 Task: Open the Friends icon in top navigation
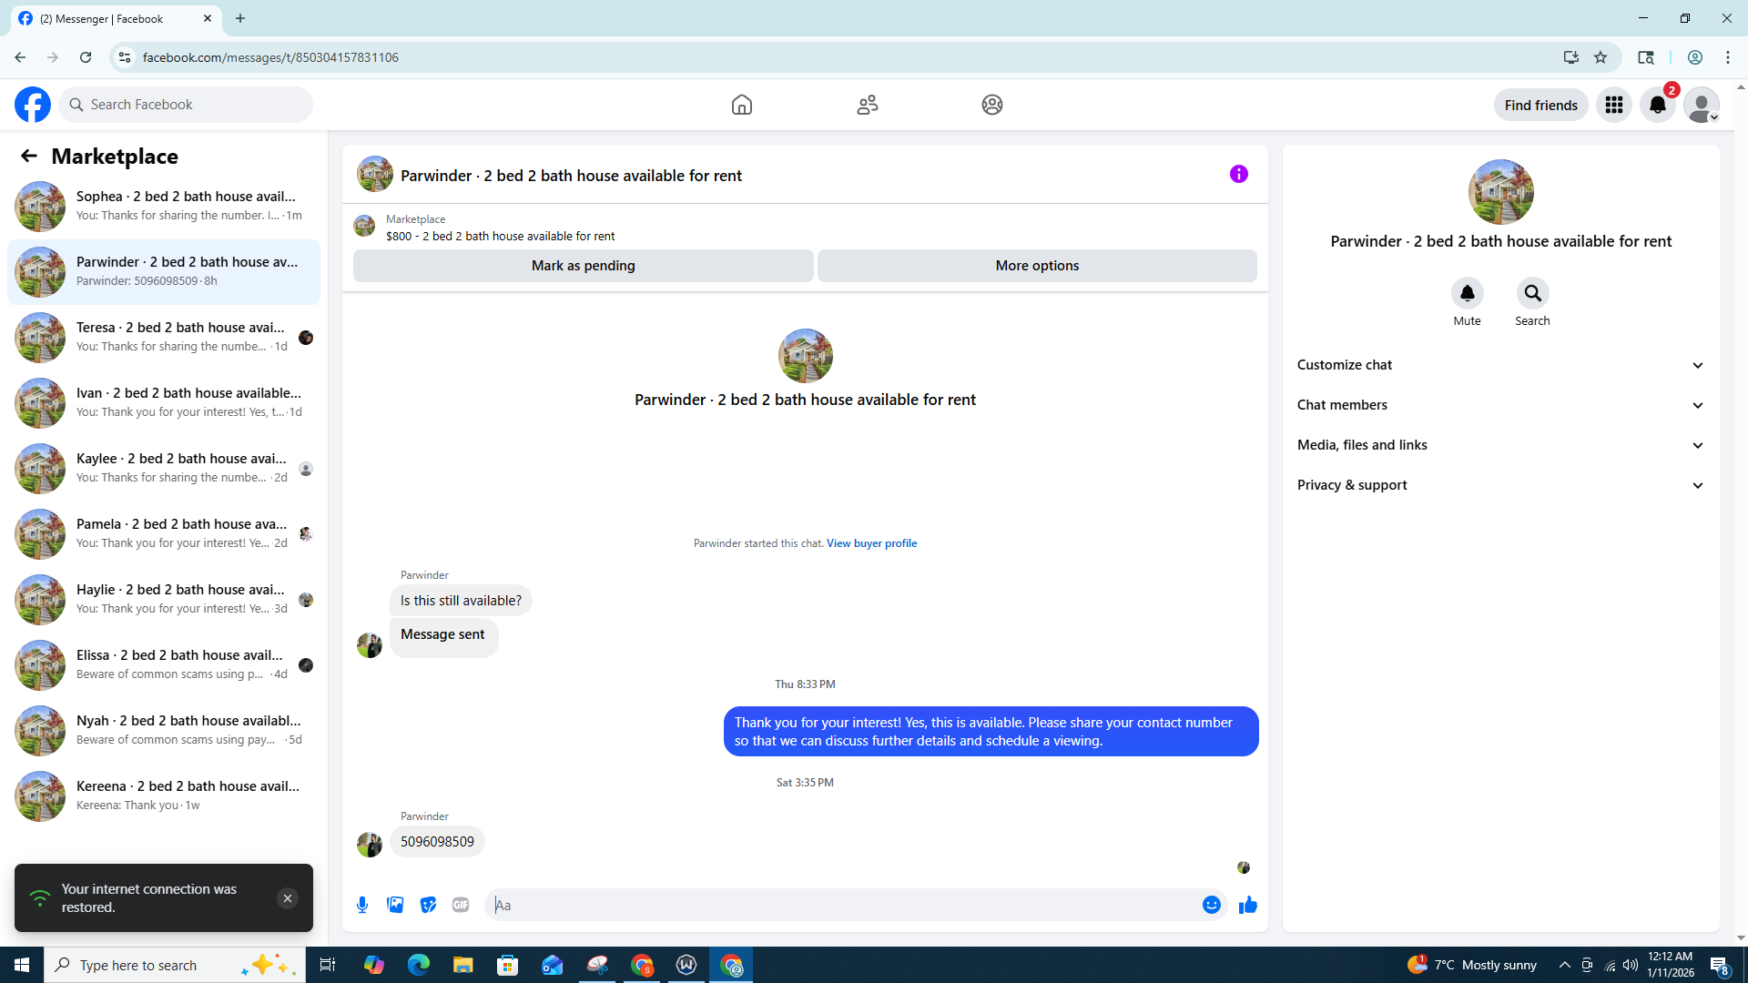868,105
